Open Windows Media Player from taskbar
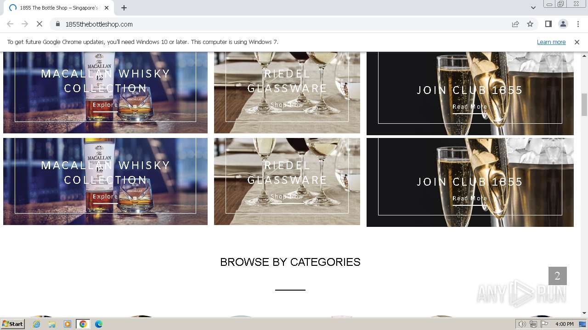The width and height of the screenshot is (588, 330). coord(68,324)
